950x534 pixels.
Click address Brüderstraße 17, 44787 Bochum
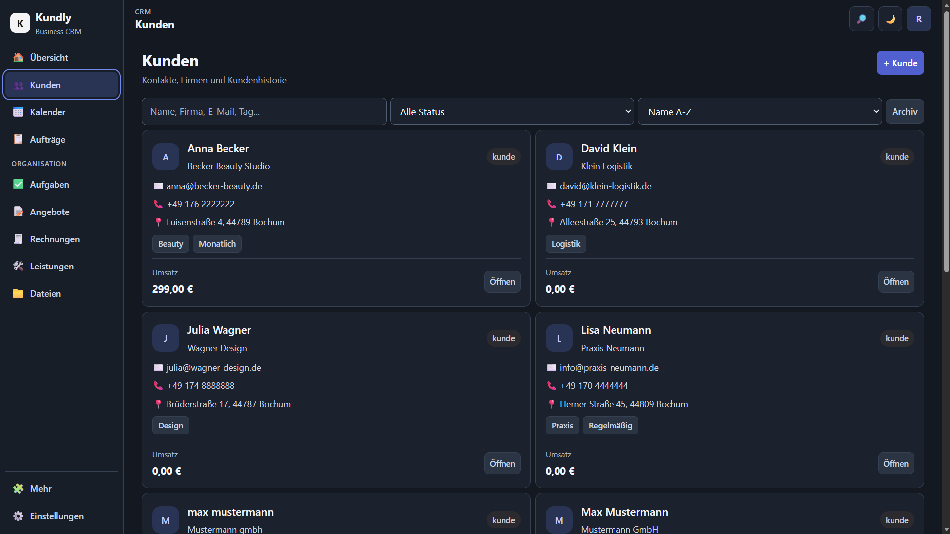point(228,404)
